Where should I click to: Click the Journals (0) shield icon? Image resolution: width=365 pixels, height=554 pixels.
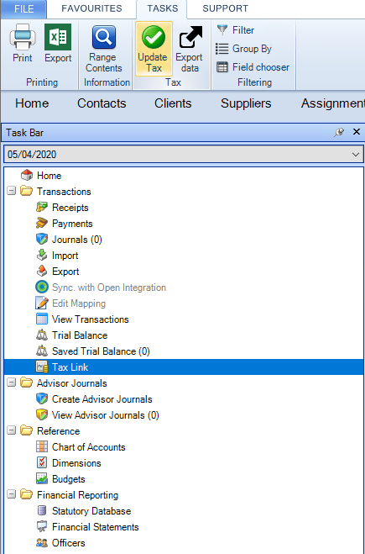point(42,240)
